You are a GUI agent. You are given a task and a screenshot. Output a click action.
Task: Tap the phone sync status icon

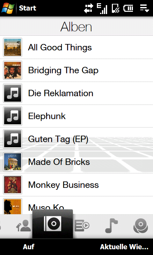116,8
